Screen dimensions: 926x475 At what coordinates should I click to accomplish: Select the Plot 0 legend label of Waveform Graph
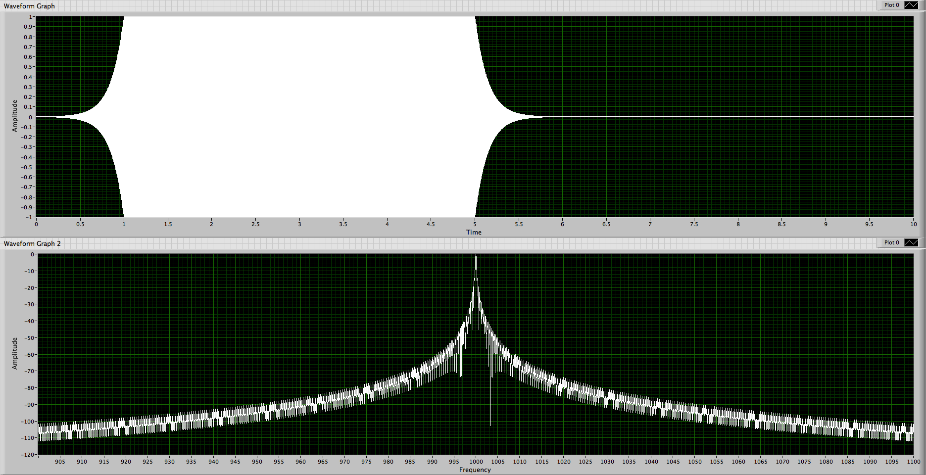click(891, 5)
